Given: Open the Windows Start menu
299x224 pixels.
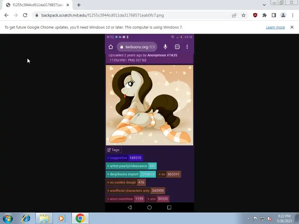Looking at the screenshot, I should tap(8, 218).
